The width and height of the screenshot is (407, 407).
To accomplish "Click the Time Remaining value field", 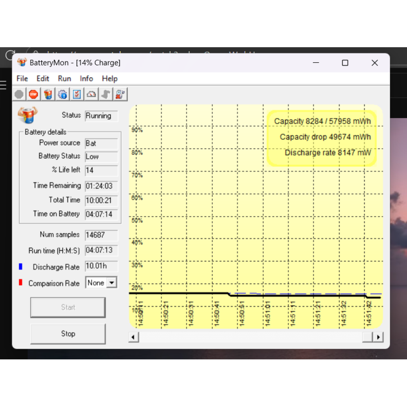I will 101,186.
